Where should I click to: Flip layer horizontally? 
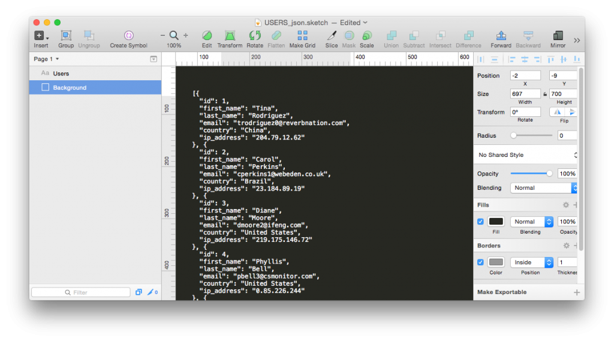pos(557,112)
